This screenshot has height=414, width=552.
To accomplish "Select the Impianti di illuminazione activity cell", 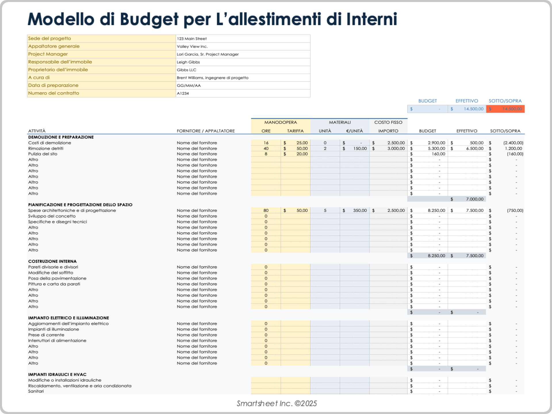I will (53, 329).
